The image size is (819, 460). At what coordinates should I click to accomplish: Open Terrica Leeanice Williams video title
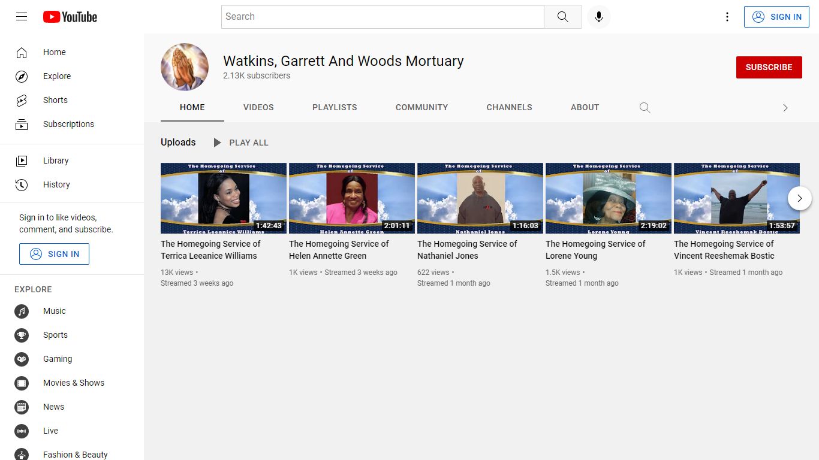(211, 250)
